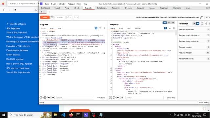This screenshot has height=118, width=210.
Task: Select top-bottom request/response layout
Action: tap(169, 23)
